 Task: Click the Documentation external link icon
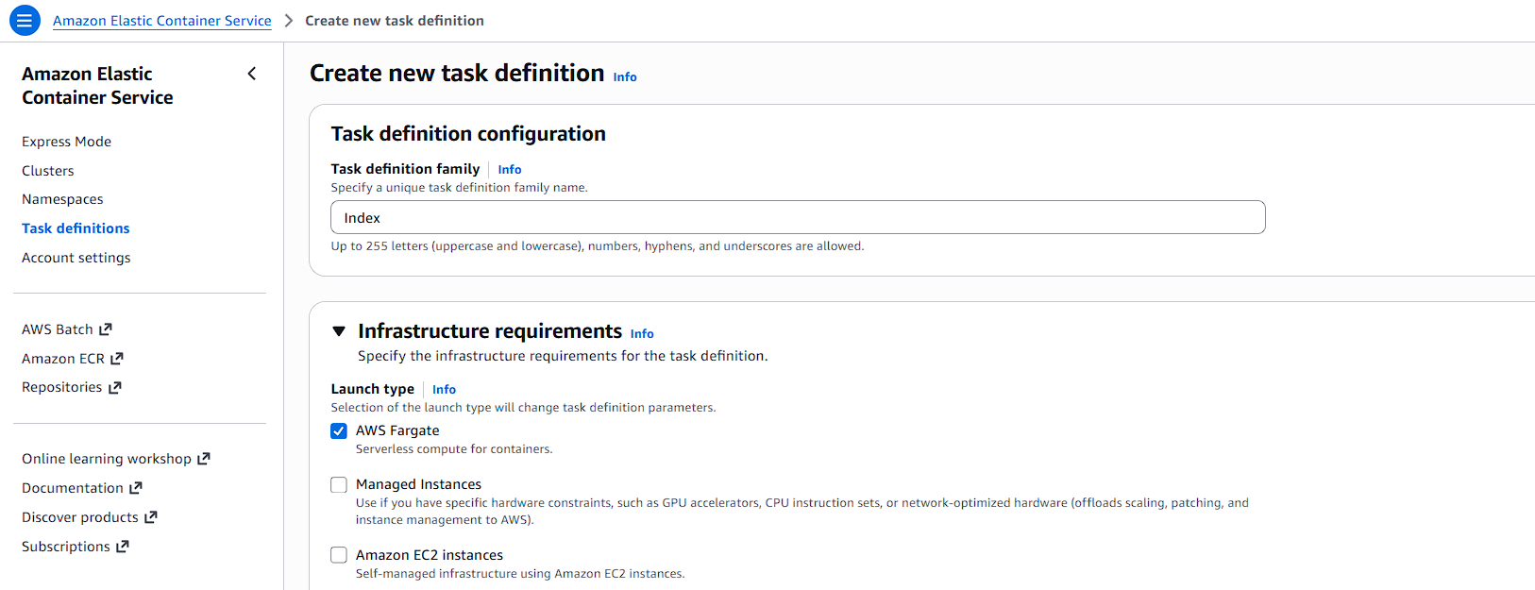[136, 488]
